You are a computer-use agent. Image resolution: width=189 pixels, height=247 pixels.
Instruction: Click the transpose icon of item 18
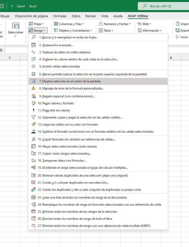point(34,161)
